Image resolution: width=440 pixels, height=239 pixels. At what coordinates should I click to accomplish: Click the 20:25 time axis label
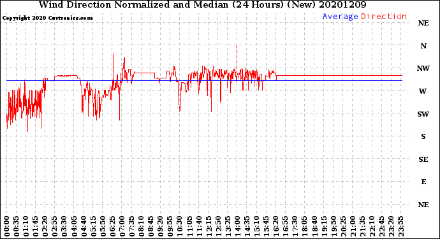[343, 226]
